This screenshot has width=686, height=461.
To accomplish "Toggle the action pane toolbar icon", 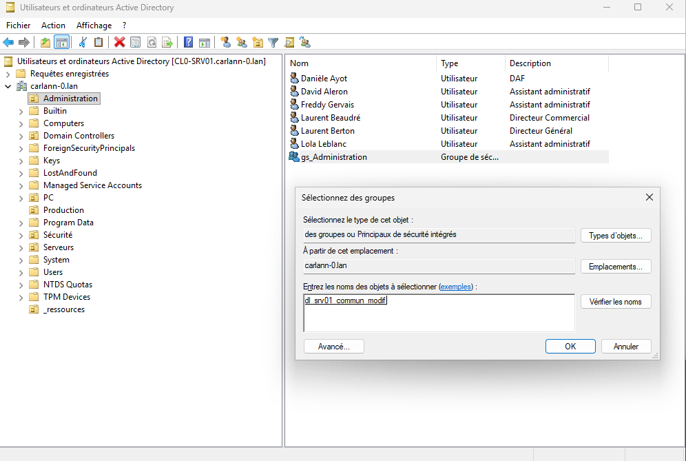I will pyautogui.click(x=205, y=43).
